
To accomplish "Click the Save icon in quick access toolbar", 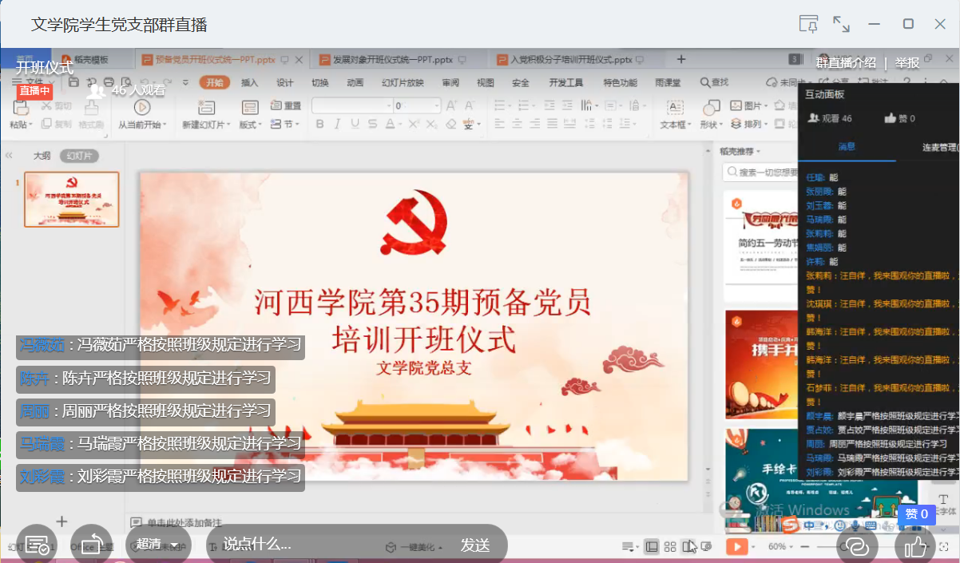I will point(73,81).
